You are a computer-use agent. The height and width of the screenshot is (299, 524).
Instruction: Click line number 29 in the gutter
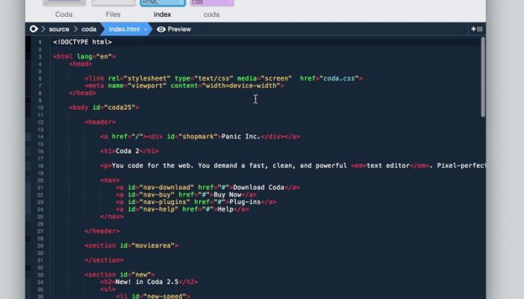40,246
